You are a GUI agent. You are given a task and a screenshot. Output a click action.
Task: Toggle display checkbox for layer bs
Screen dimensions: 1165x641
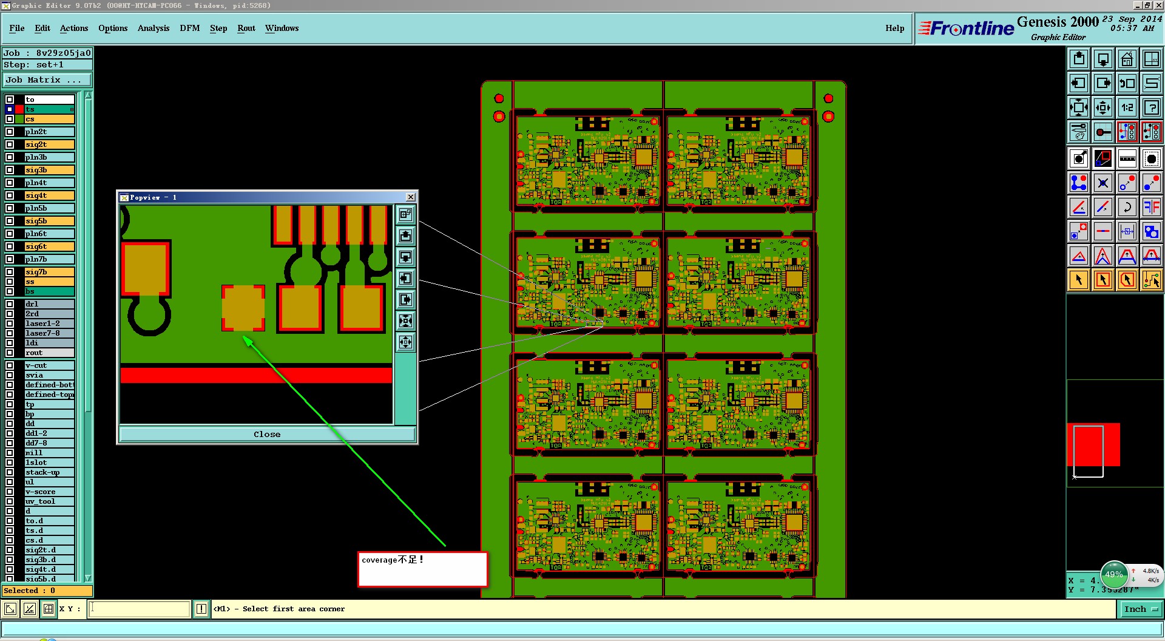pyautogui.click(x=10, y=291)
